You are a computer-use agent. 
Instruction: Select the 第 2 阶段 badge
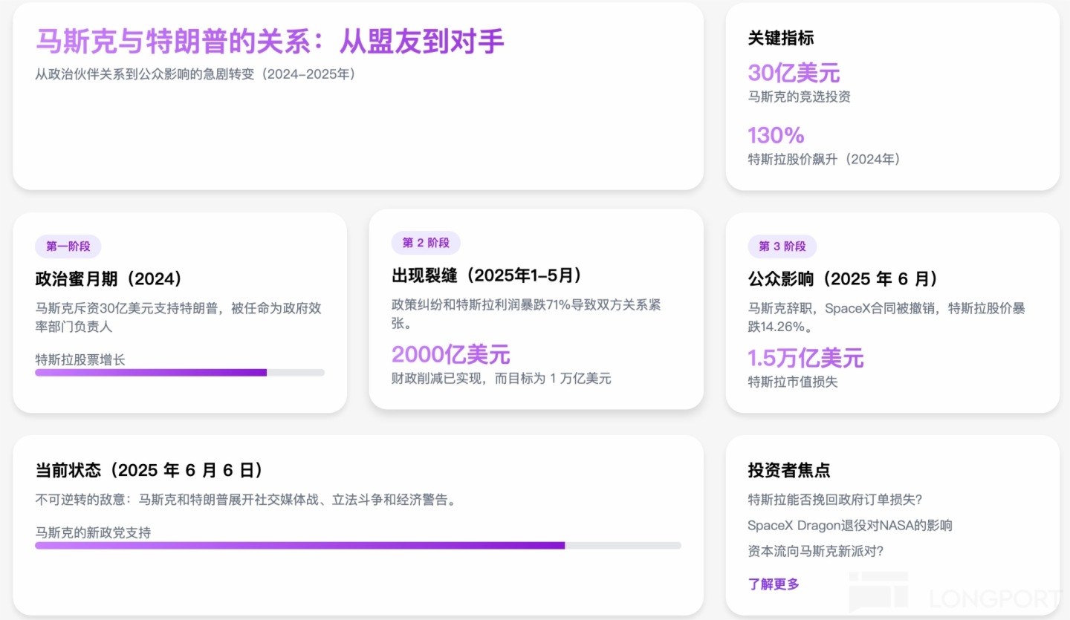426,243
